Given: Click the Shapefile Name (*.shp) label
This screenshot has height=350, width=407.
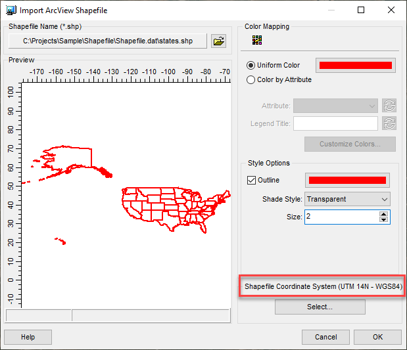Looking at the screenshot, I should (45, 26).
